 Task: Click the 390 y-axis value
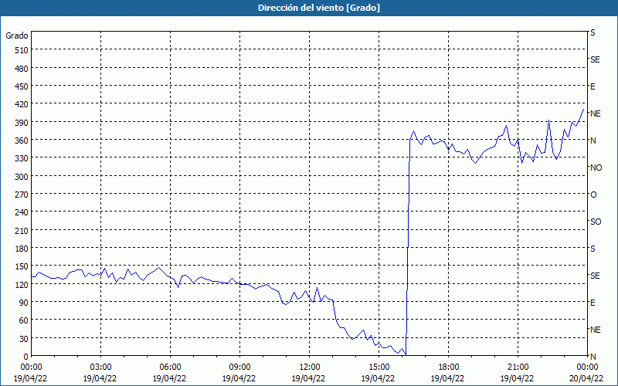click(x=22, y=123)
